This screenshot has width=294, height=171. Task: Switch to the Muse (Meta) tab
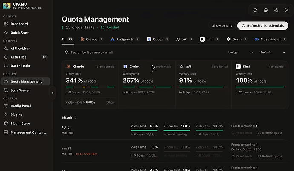271,39
